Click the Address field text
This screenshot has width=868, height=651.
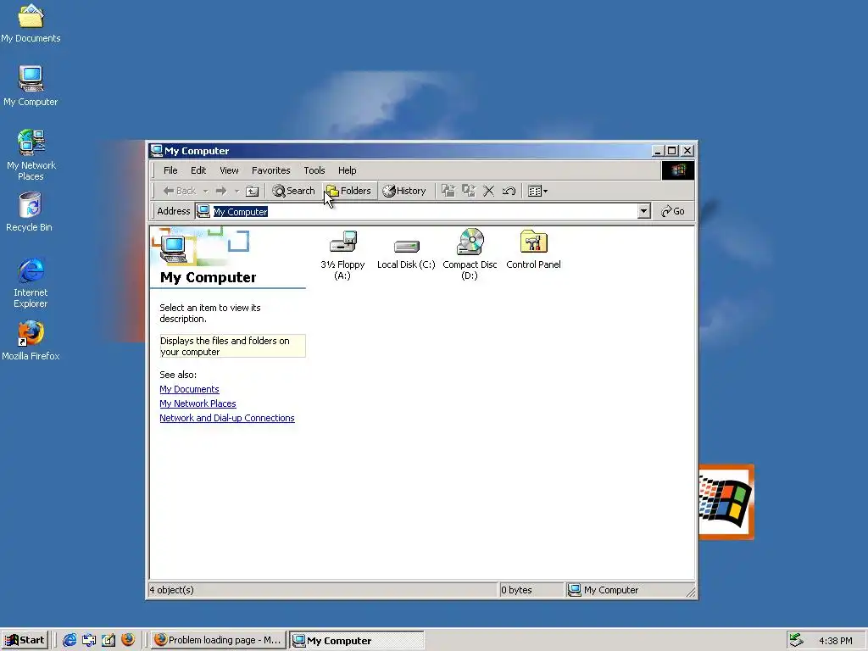pos(240,211)
